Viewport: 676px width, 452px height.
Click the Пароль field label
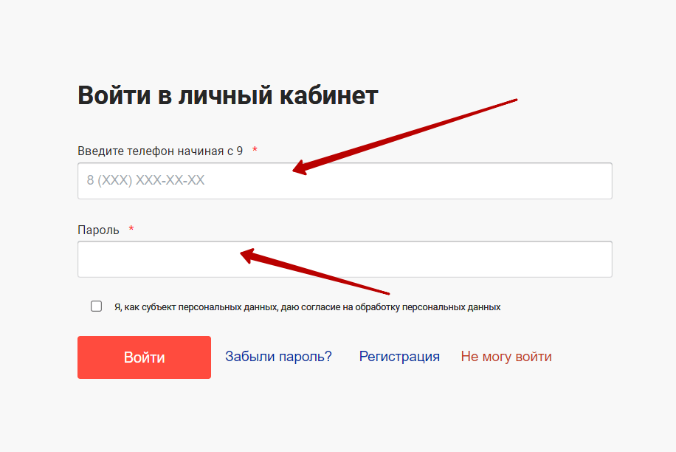(98, 230)
